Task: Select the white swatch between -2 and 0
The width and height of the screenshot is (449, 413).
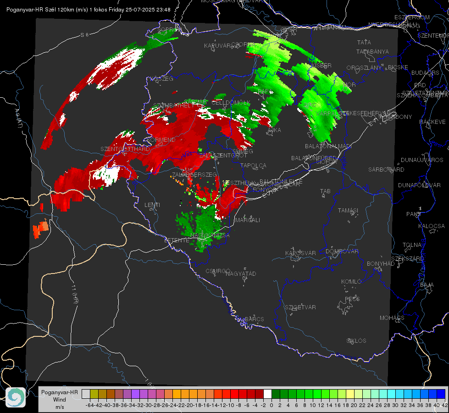Action: pyautogui.click(x=267, y=394)
